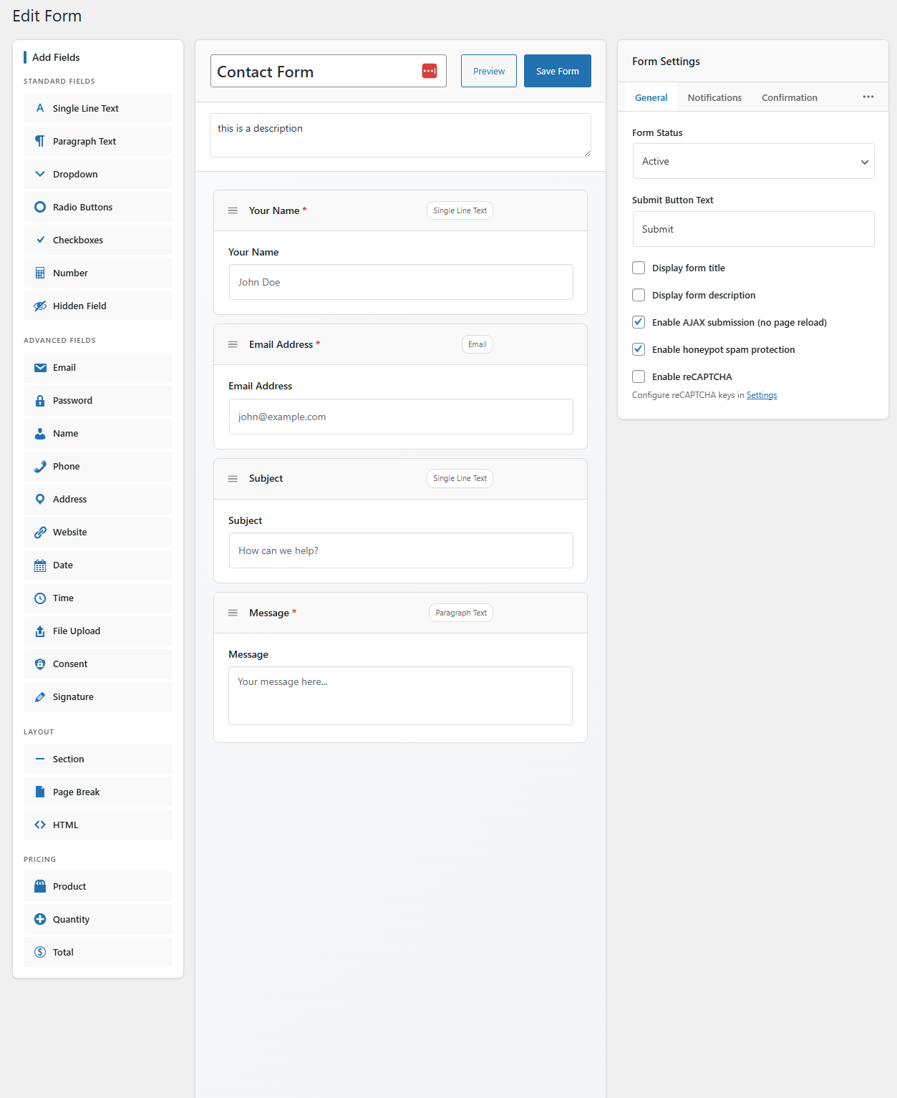Screen dimensions: 897x1098
Task: Open the Settings link for reCAPTCHA keys
Action: 761,394
